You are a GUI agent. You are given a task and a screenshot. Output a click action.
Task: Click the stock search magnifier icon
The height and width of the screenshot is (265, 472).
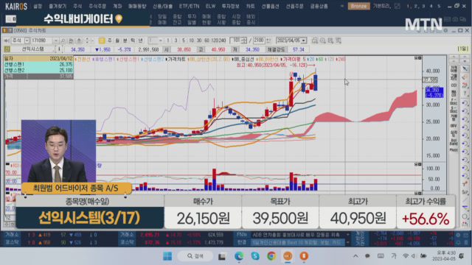tap(63, 40)
